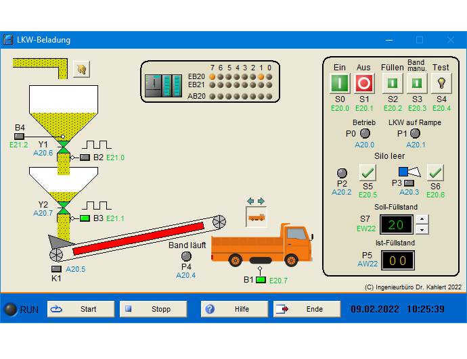
Task: Click the truck position button
Action: pyautogui.click(x=256, y=217)
